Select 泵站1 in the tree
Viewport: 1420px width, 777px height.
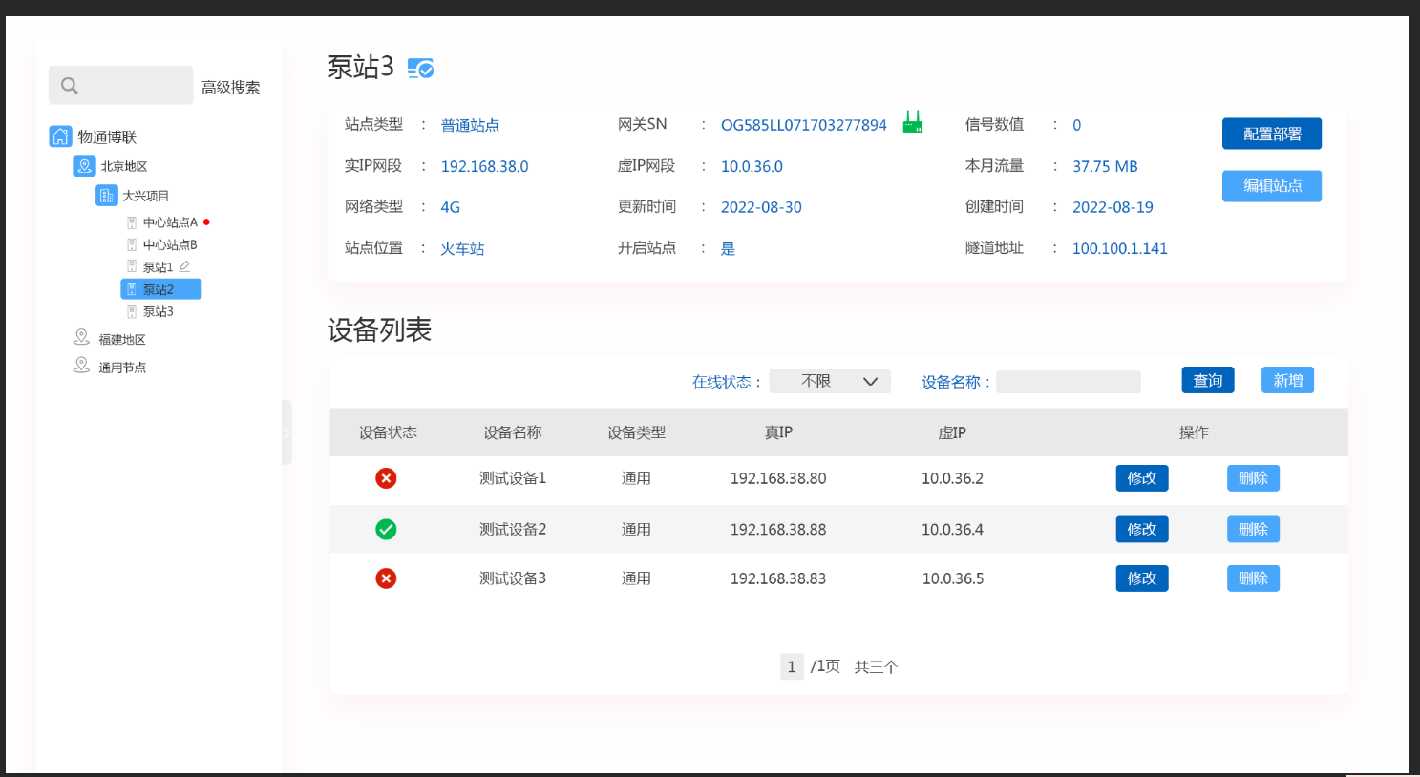(159, 267)
